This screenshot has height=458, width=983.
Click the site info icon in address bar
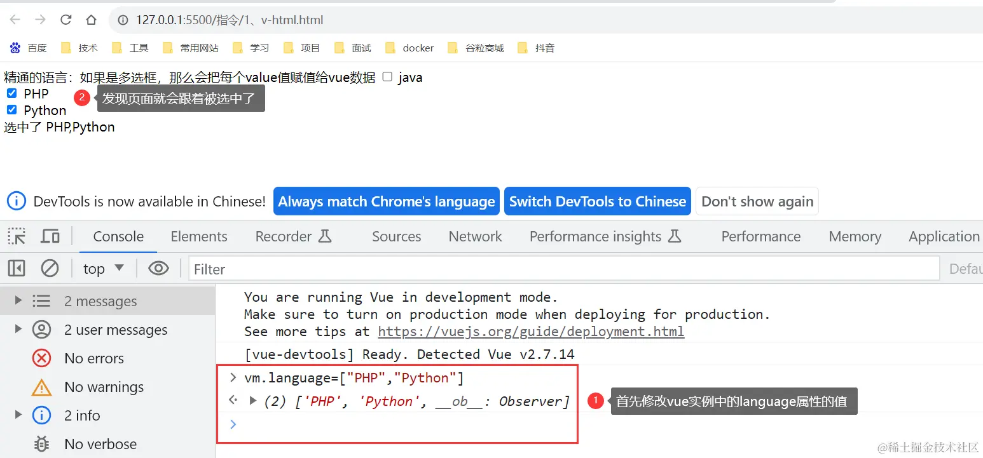click(x=123, y=20)
